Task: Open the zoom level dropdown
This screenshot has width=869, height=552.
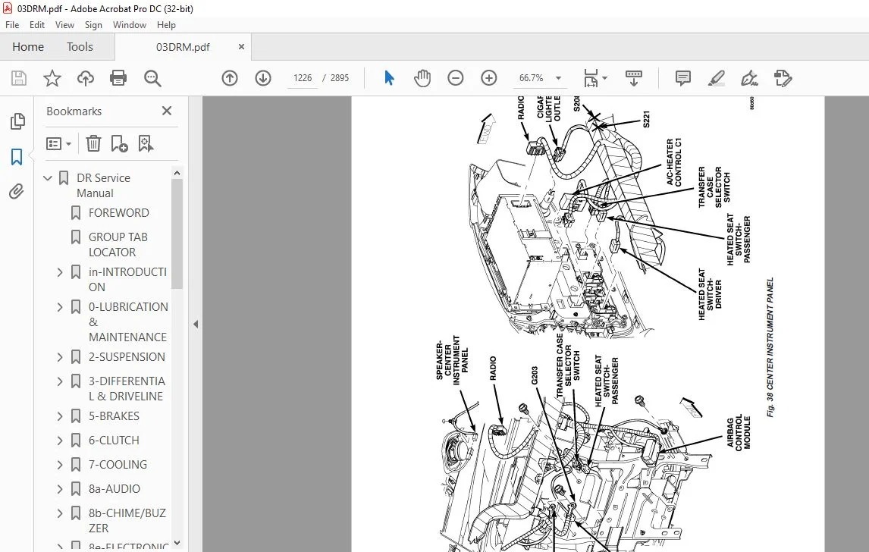Action: pyautogui.click(x=559, y=78)
